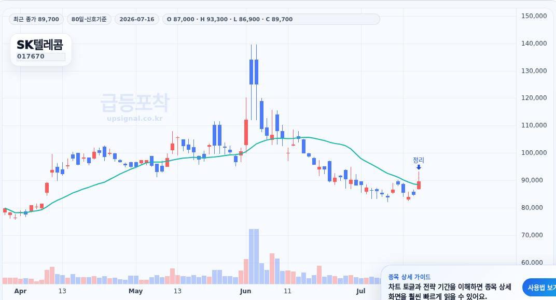
Task: Click the 최근 종가 89,700 chip
Action: pos(36,19)
